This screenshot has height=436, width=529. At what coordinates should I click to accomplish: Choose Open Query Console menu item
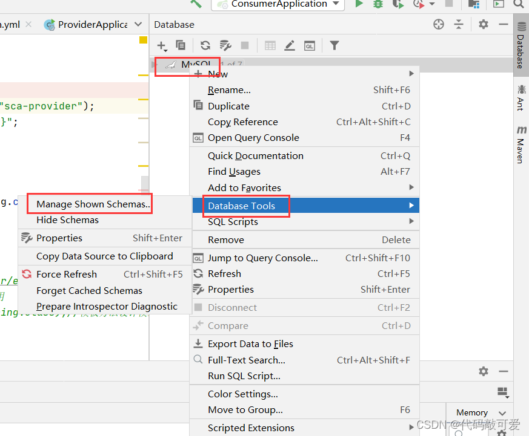305,138
